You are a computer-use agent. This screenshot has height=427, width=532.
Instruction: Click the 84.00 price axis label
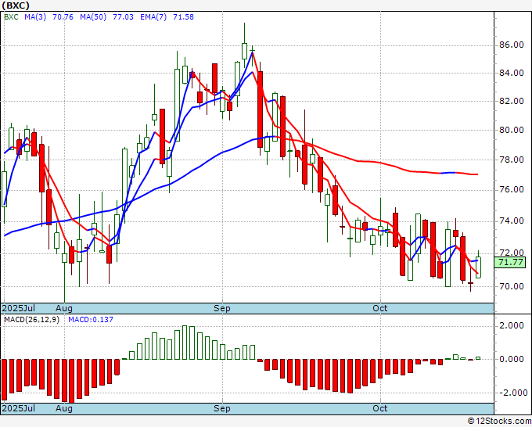511,73
